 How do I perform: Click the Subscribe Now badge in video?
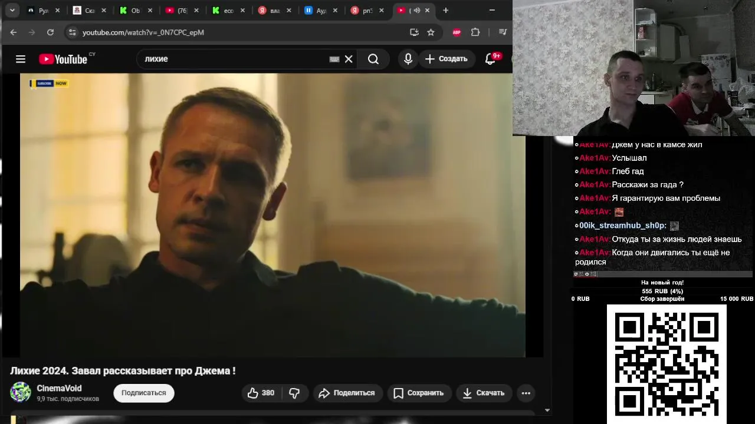click(x=49, y=83)
